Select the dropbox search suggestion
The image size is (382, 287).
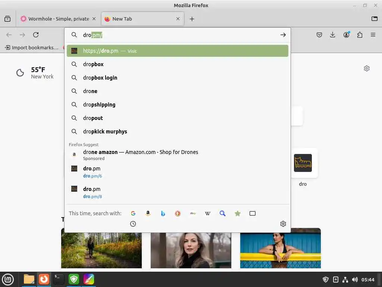[177, 64]
